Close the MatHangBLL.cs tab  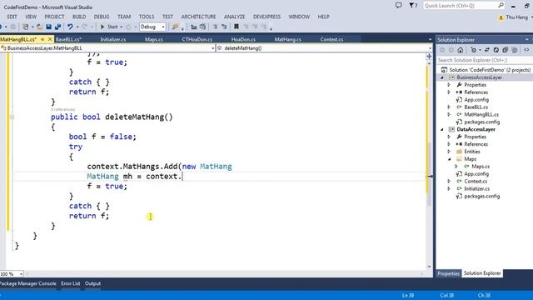tap(50, 39)
